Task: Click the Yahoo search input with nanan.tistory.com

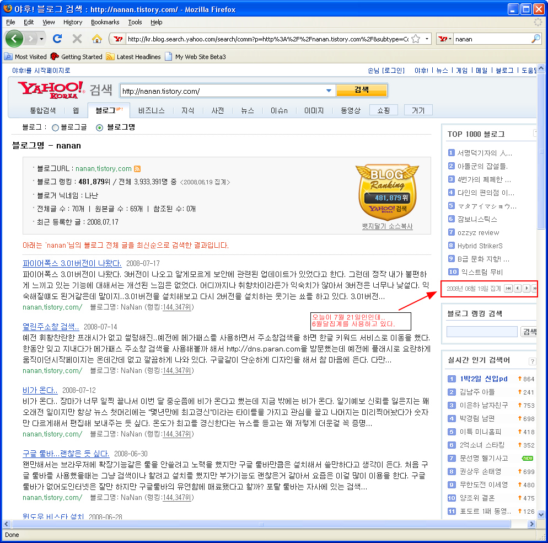Action: pyautogui.click(x=222, y=91)
